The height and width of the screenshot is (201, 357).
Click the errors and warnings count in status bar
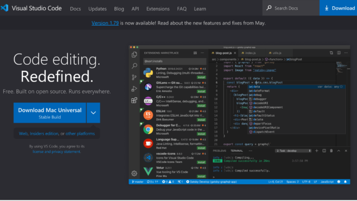tap(168, 181)
